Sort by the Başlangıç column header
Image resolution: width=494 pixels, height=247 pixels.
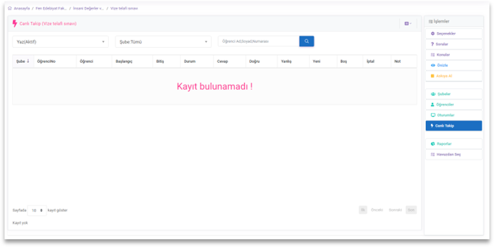pos(132,61)
